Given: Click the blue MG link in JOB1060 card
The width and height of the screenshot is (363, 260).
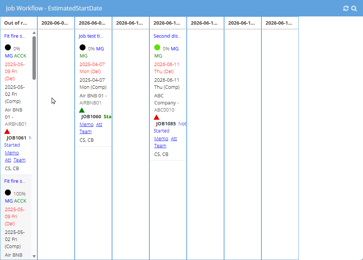Looking at the screenshot, I should pyautogui.click(x=100, y=49).
